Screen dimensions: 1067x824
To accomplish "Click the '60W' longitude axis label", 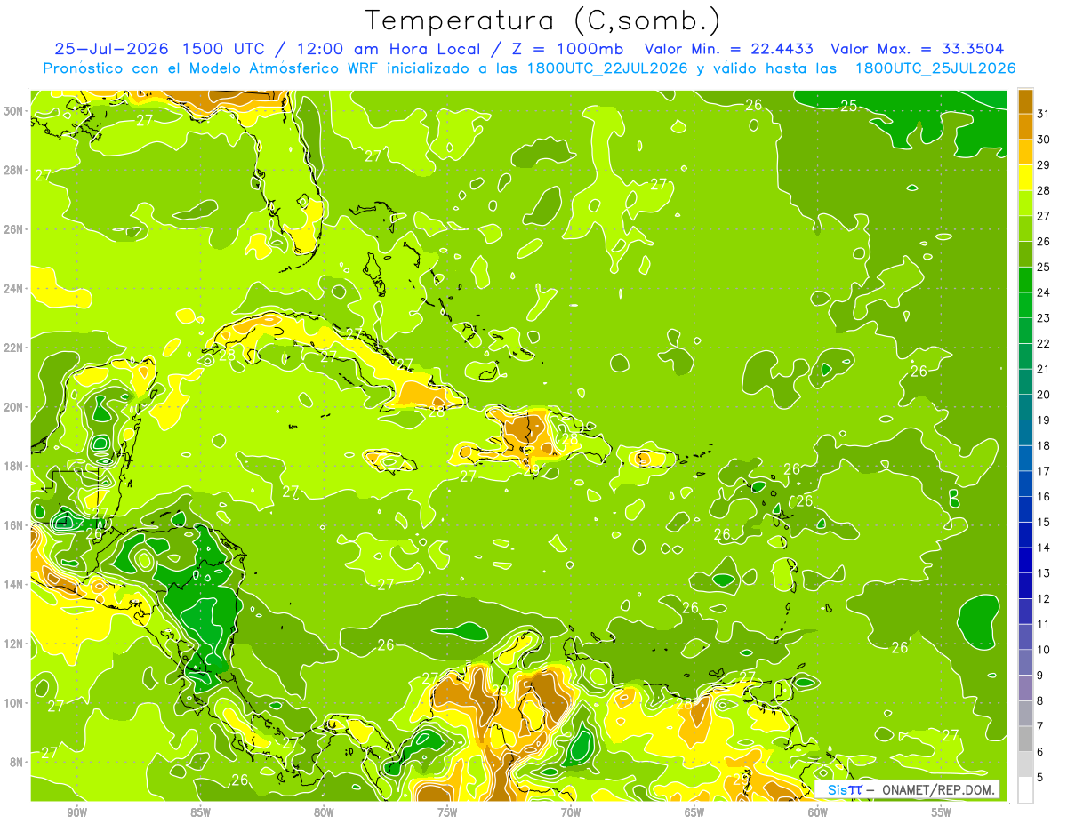I will click(x=818, y=812).
